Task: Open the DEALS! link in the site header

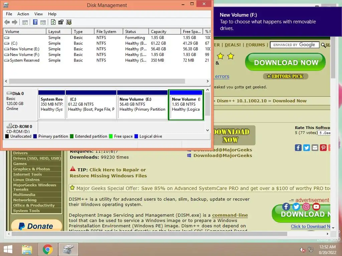Action: (232, 45)
